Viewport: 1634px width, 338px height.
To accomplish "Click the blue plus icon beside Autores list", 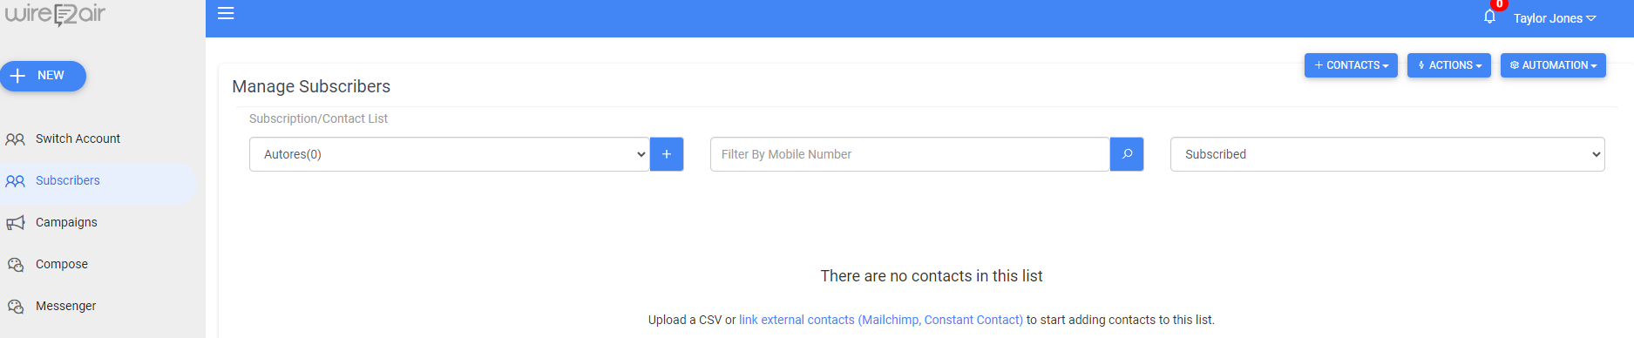I will pyautogui.click(x=667, y=154).
